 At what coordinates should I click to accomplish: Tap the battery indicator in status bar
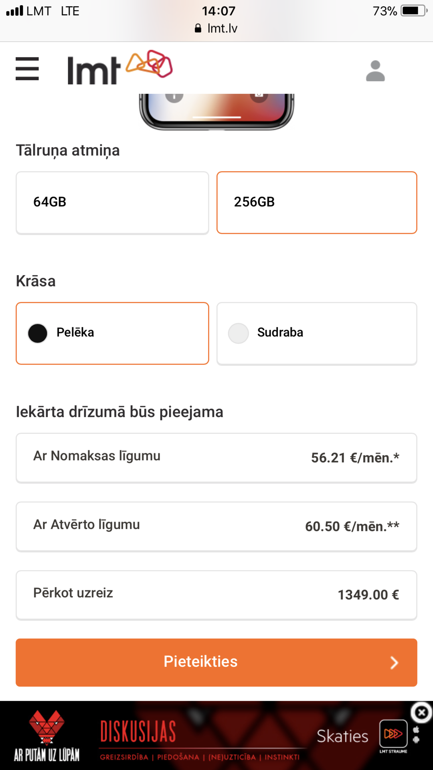pyautogui.click(x=414, y=11)
